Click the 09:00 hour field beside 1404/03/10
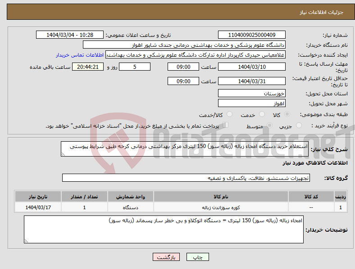This screenshot has width=355, height=269. coord(183,67)
